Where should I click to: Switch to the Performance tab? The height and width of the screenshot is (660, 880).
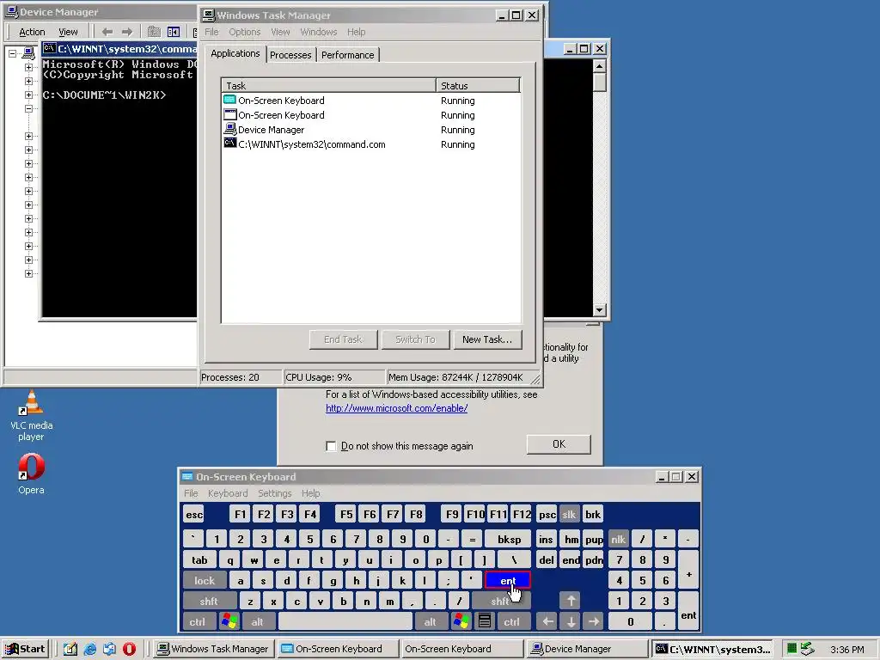347,55
